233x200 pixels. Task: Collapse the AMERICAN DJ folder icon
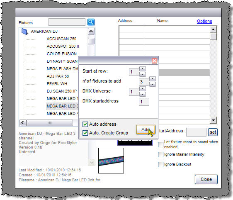click(x=24, y=32)
